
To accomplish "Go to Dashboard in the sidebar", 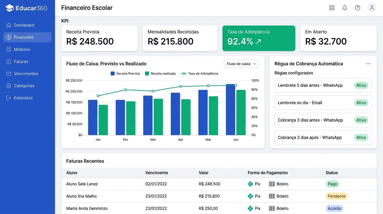I will click(27, 25).
